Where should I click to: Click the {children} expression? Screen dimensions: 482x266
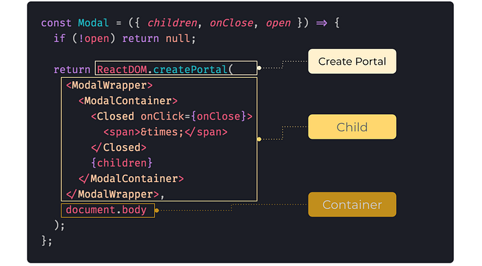point(122,163)
